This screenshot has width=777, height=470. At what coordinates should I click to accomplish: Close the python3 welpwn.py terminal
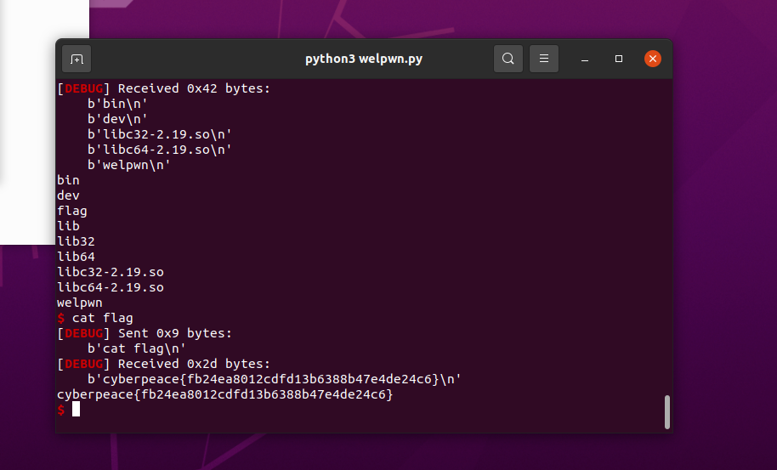point(653,59)
